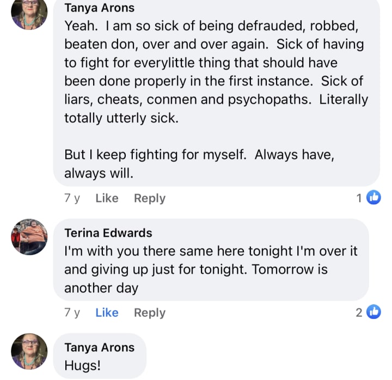Click the thumbs-up reaction icon on Terina's comment
This screenshot has width=392, height=380.
click(373, 312)
